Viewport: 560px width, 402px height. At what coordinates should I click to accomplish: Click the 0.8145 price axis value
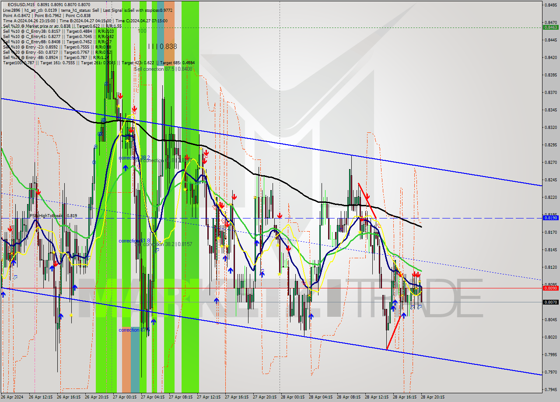click(550, 250)
